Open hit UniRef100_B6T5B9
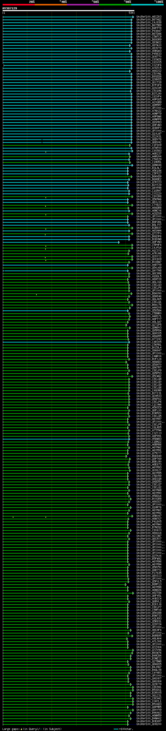 [149, 25]
